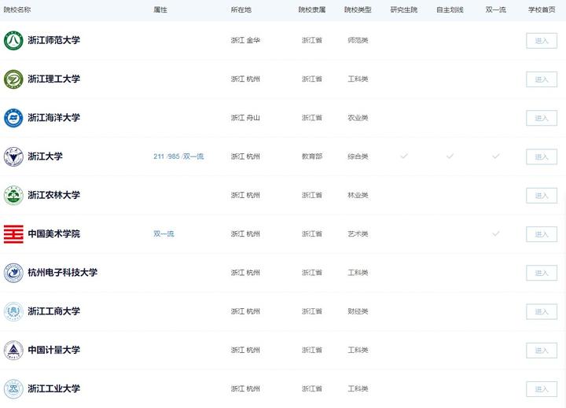Click the 院校类型 column header
The image size is (566, 408).
[x=358, y=9]
